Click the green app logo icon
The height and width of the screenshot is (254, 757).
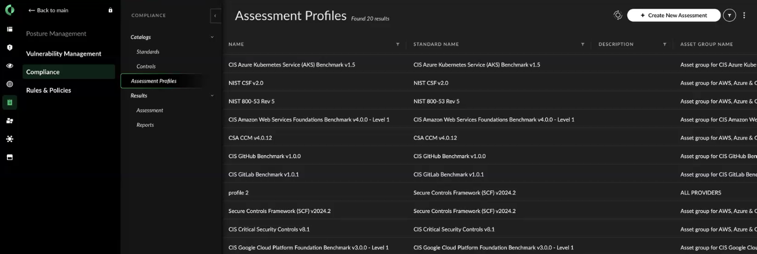point(9,10)
